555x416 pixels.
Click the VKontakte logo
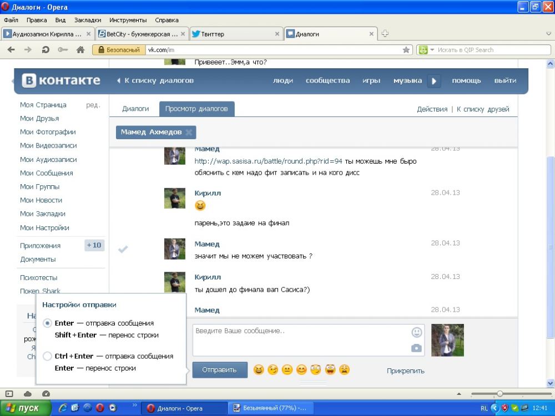point(61,80)
